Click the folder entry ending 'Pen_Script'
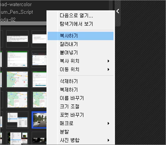Viewport: 166px width, 145px height. click(x=17, y=12)
